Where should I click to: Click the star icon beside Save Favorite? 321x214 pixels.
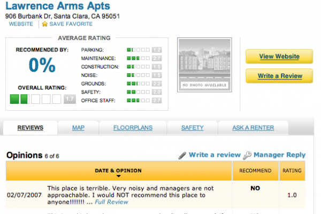click(x=45, y=24)
